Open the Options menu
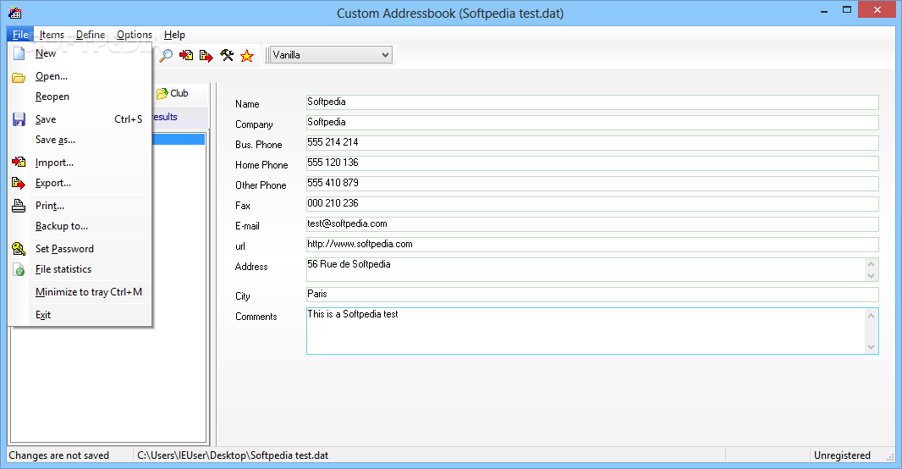 (135, 35)
